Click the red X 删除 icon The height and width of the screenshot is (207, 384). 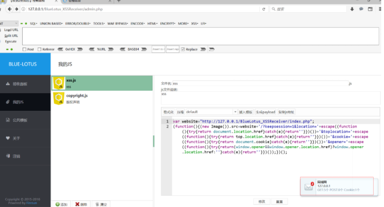(x=77, y=204)
